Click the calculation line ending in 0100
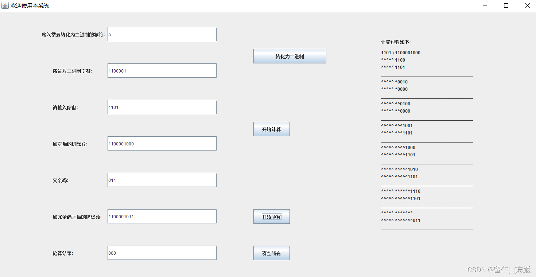 (396, 104)
